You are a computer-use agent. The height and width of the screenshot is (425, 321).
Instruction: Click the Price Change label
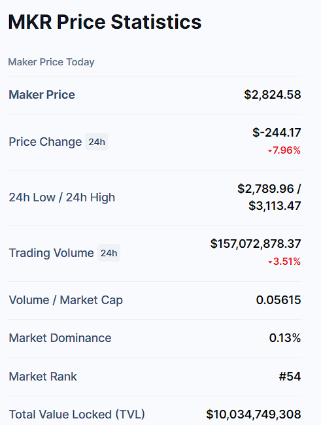[x=45, y=142]
